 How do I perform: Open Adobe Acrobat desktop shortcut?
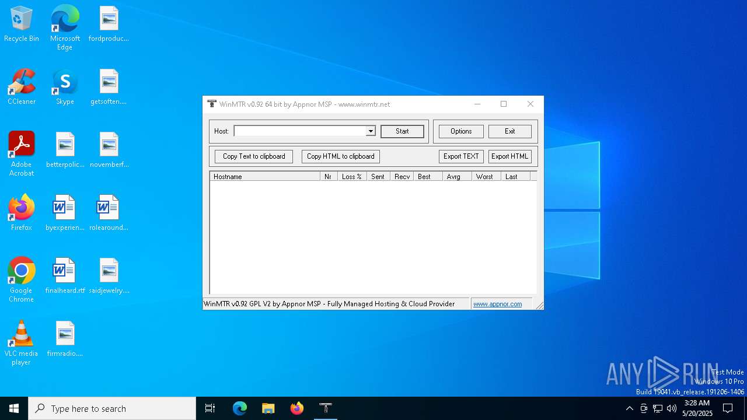click(x=22, y=154)
